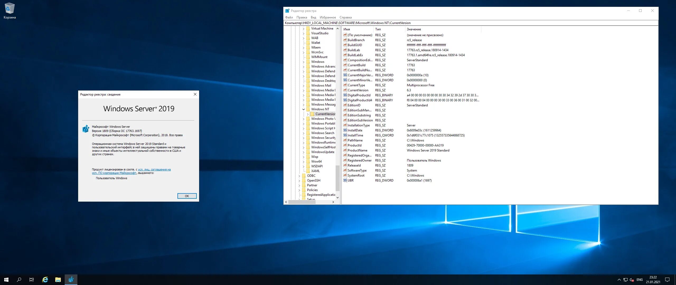Click the registry path address bar
This screenshot has height=285, width=676.
click(471, 23)
